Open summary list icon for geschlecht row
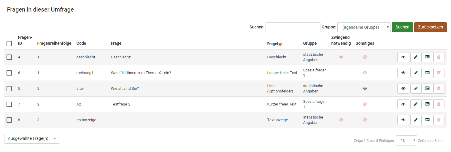Image resolution: width=451 pixels, height=152 pixels. pos(427,57)
